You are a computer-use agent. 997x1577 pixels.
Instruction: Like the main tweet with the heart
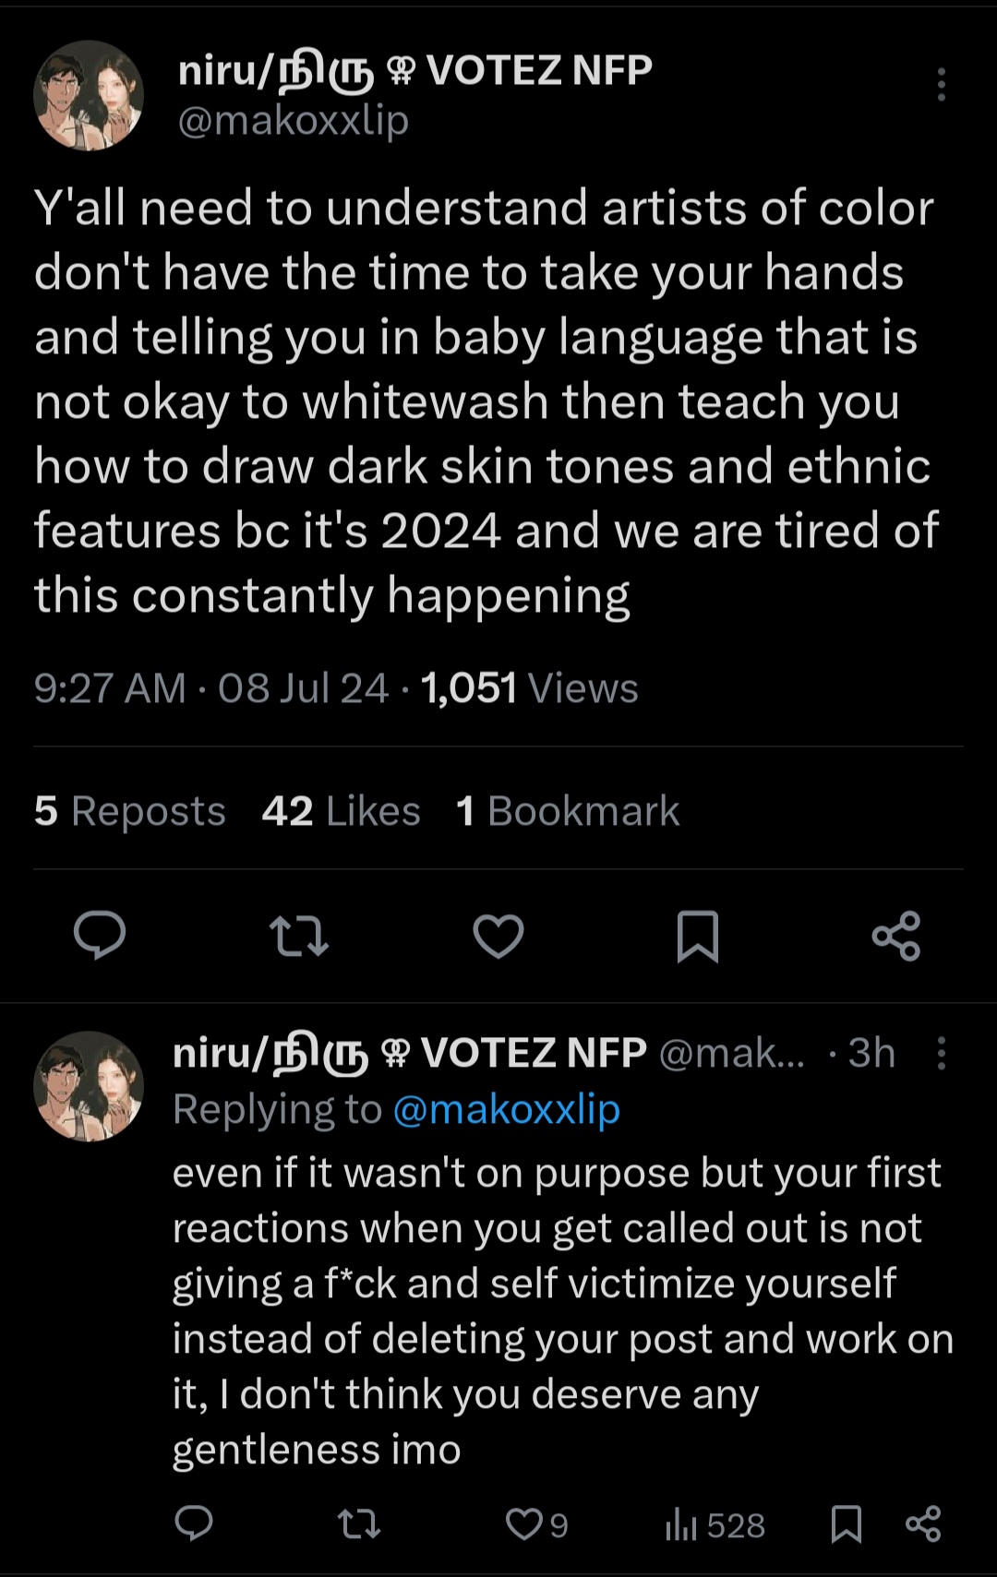tap(498, 936)
